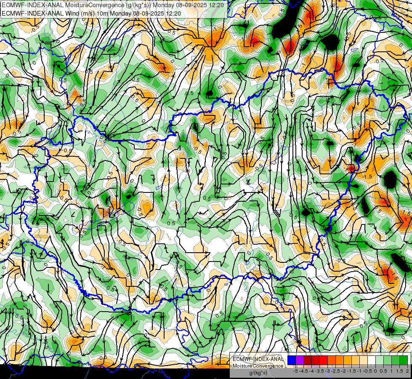Click the legend label 'MoistureConvergence'
This screenshot has height=379, width=412.
[258, 366]
